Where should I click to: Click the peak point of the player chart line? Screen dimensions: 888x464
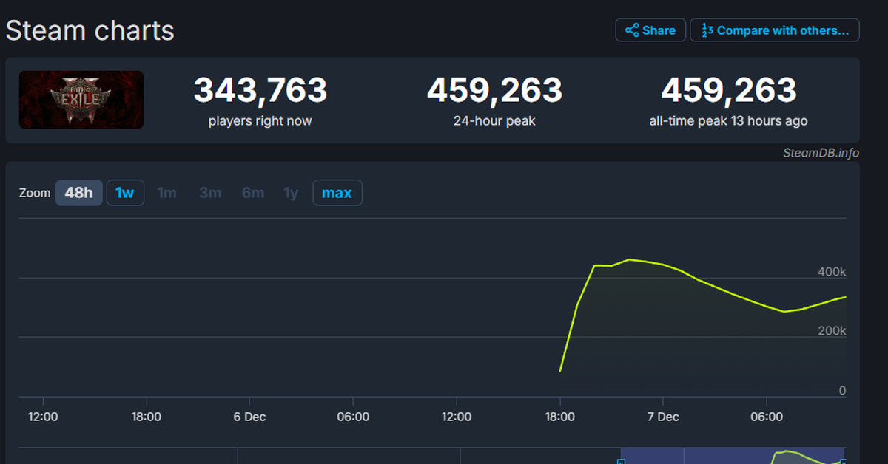628,259
